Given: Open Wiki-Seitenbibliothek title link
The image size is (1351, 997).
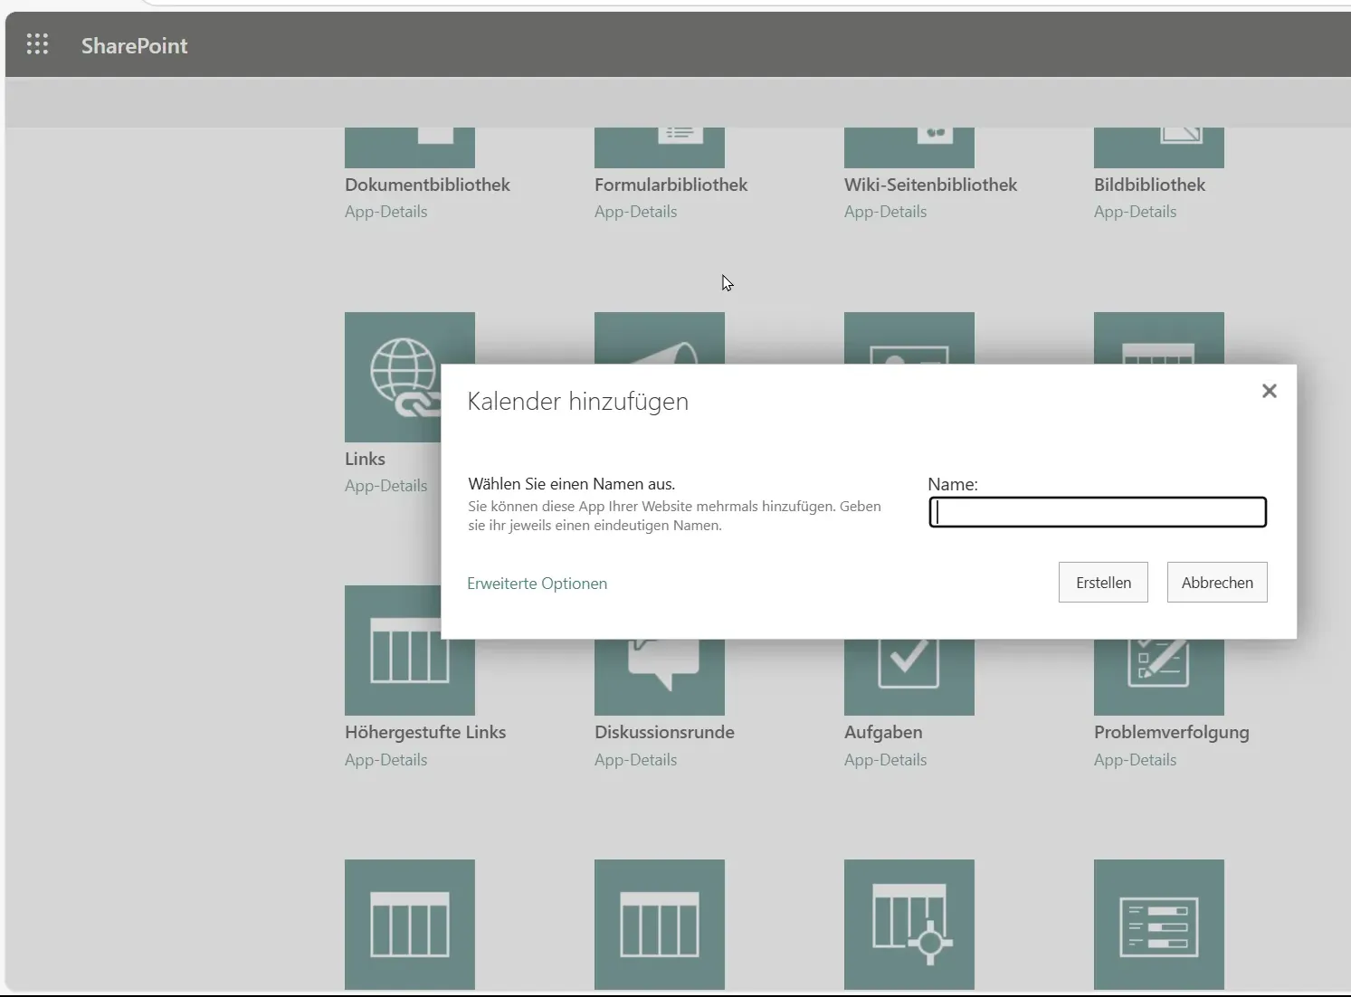Looking at the screenshot, I should click(930, 185).
